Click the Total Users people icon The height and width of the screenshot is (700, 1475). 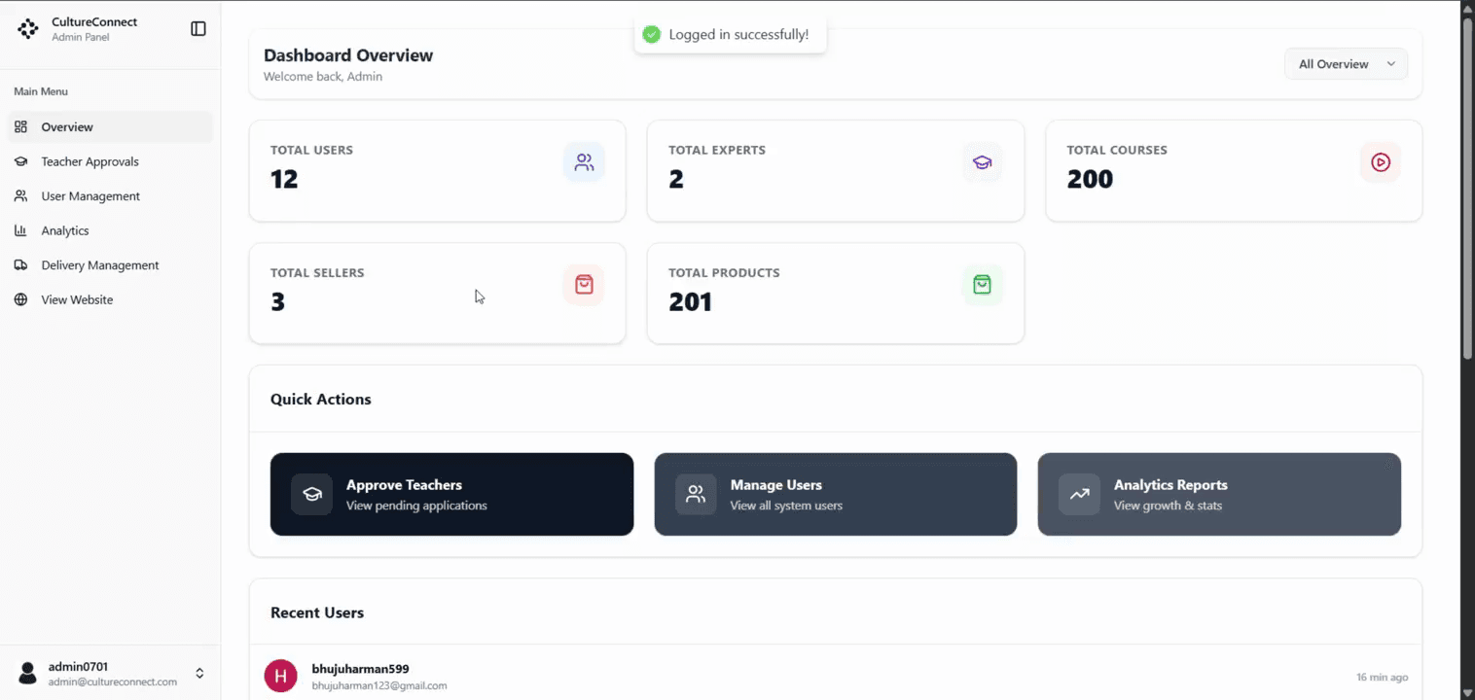[584, 162]
